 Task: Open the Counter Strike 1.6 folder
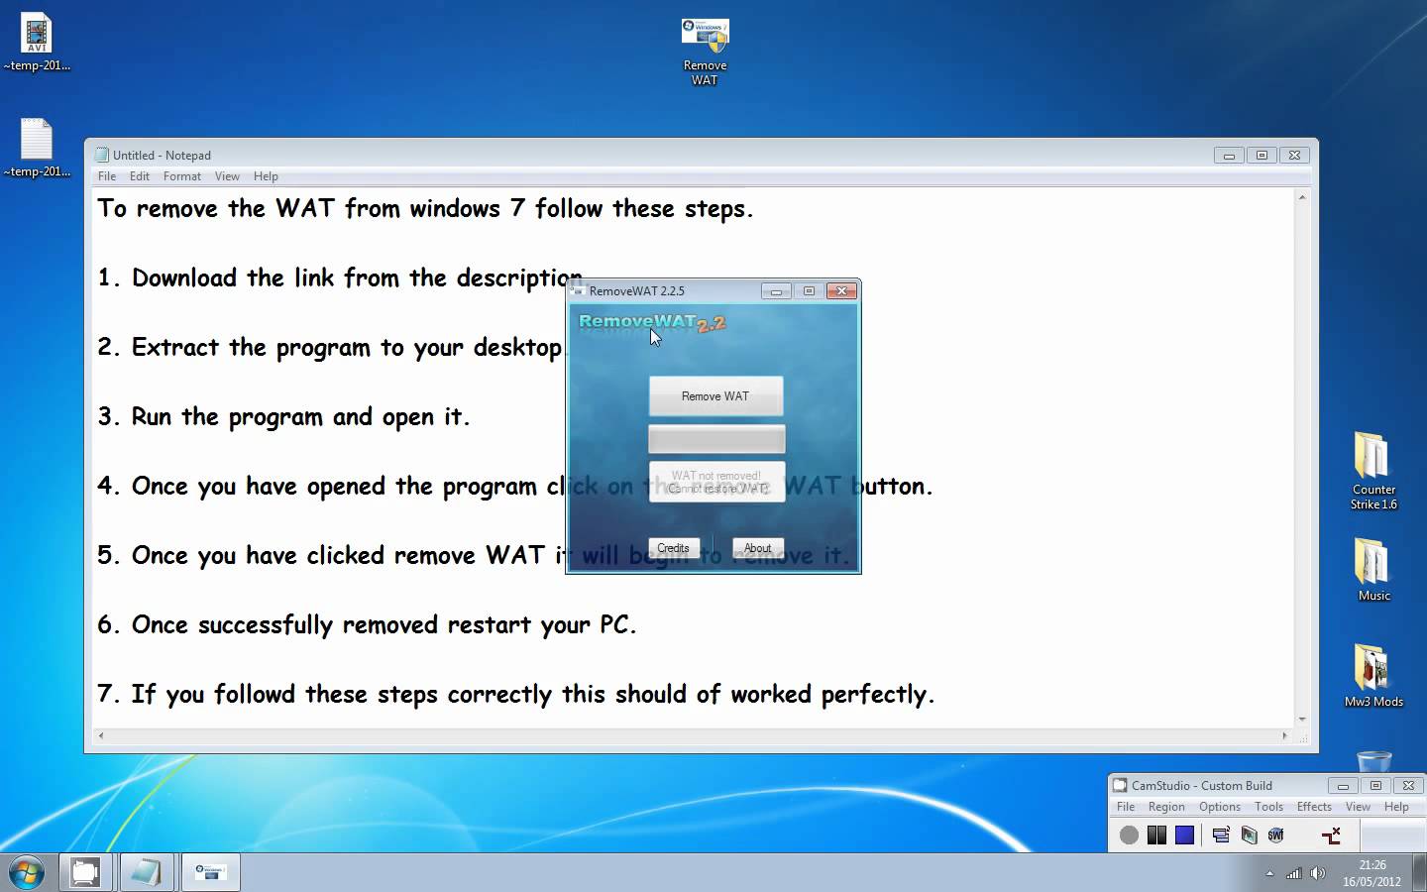coord(1373,472)
